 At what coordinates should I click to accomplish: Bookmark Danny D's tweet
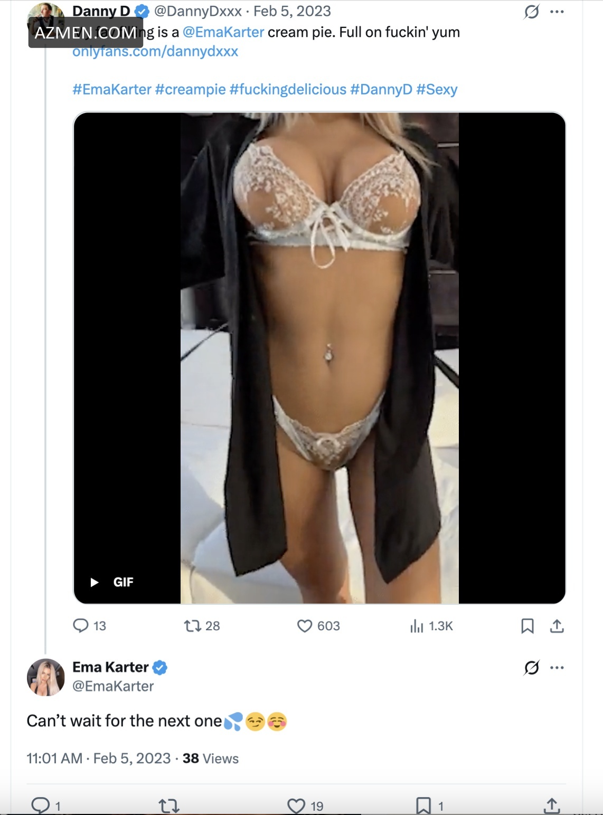pos(527,626)
